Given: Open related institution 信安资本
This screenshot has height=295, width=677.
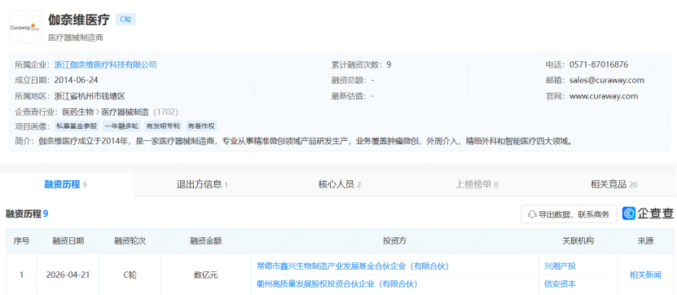Looking at the screenshot, I should coord(560,284).
